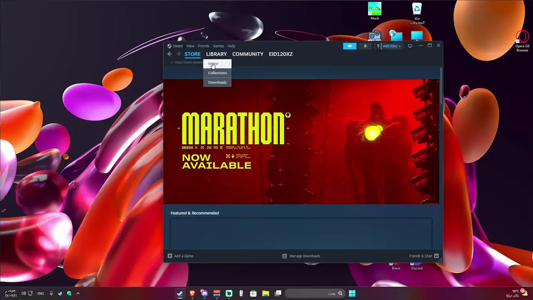Image resolution: width=533 pixels, height=300 pixels.
Task: Show hidden system tray icons chevron
Action: pyautogui.click(x=78, y=293)
